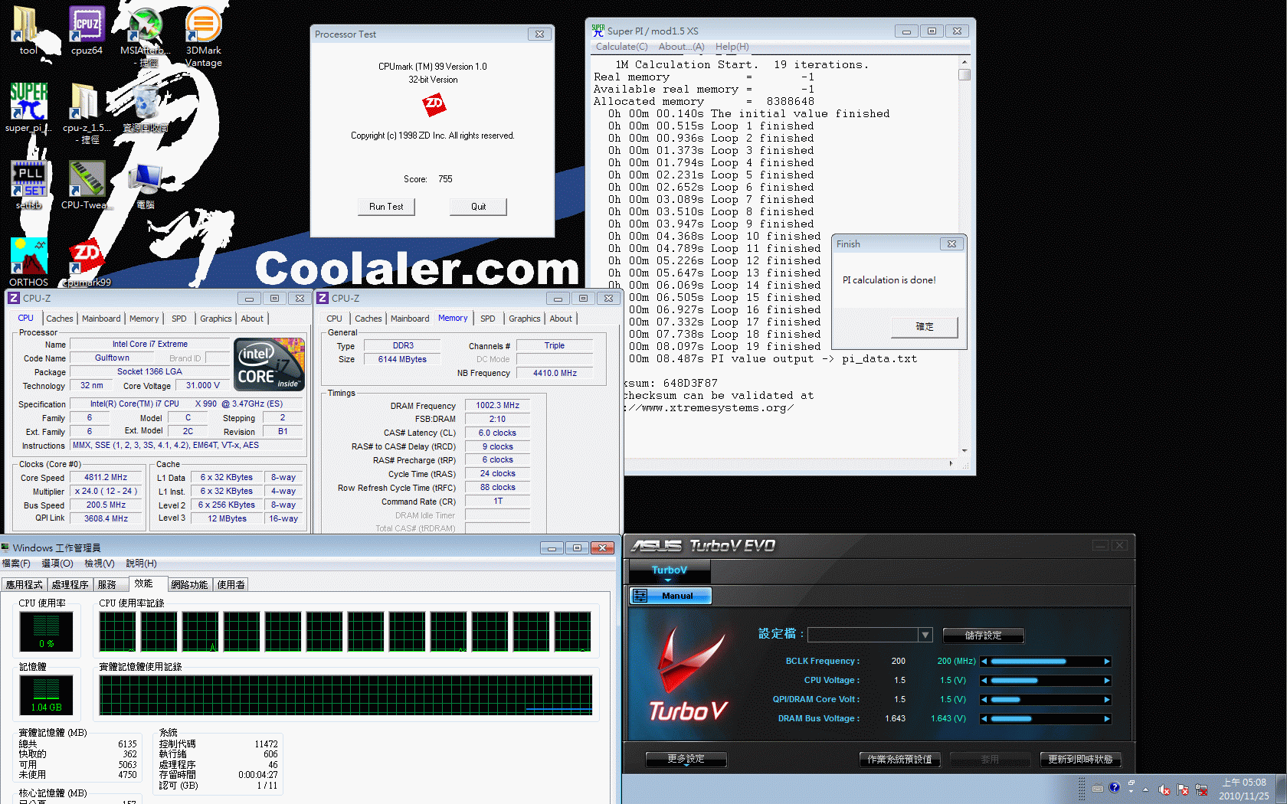Switch to Graphics tab in right CPU-Z window

tap(525, 319)
